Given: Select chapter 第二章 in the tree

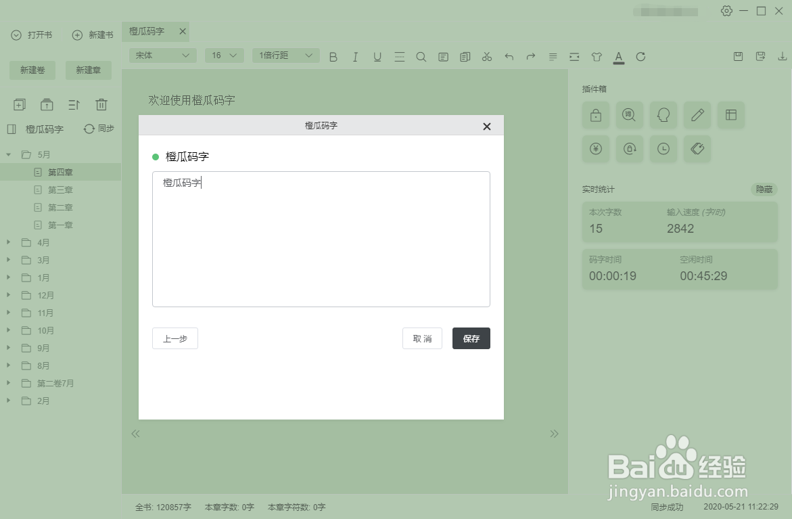Looking at the screenshot, I should tap(61, 208).
